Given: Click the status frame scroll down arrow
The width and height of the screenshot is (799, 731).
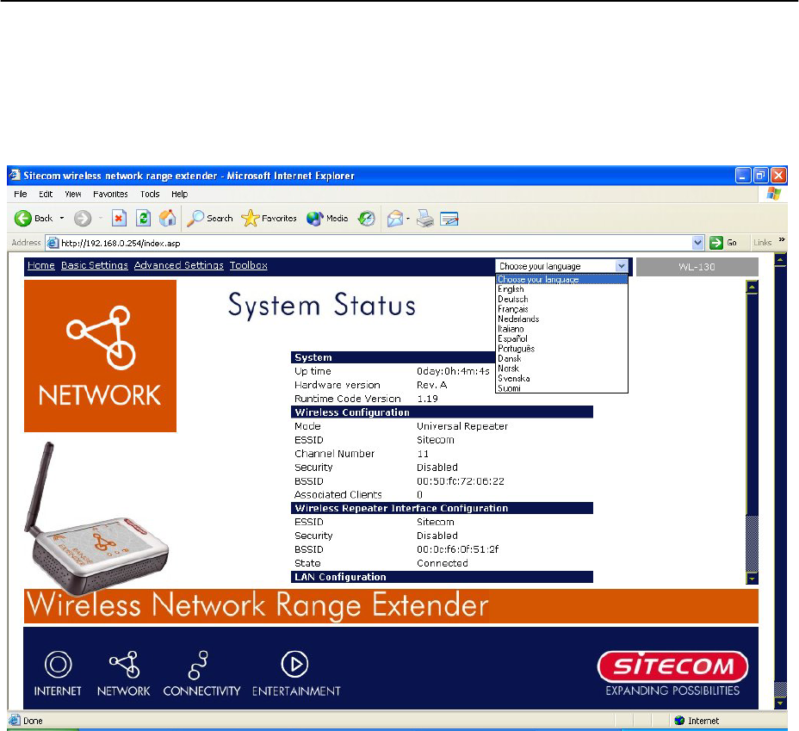Looking at the screenshot, I should point(752,579).
